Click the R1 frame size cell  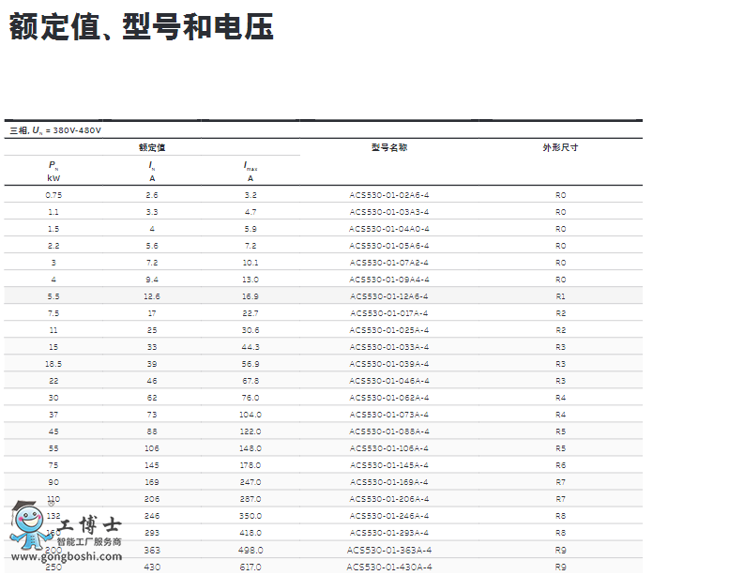(560, 296)
